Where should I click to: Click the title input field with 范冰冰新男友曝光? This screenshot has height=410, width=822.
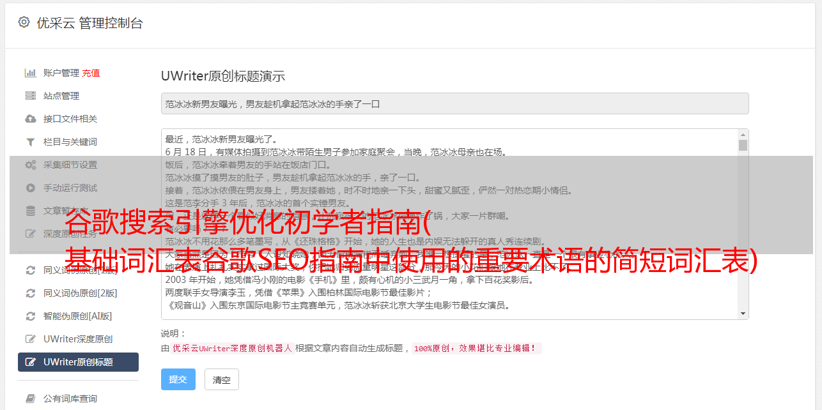pyautogui.click(x=454, y=103)
